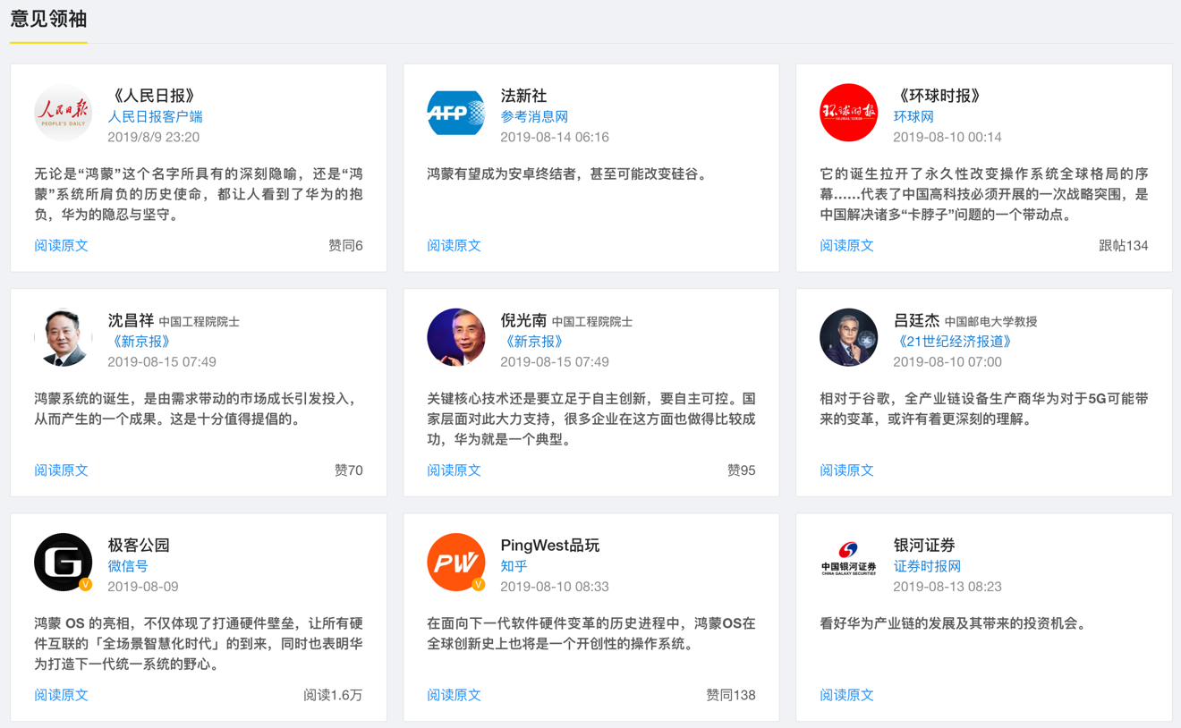The image size is (1181, 728).
Task: Click the date 2019-08-10 00:14
Action: click(947, 137)
